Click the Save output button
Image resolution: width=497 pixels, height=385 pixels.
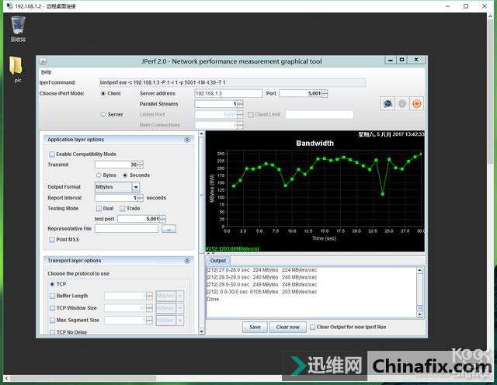[x=255, y=327]
